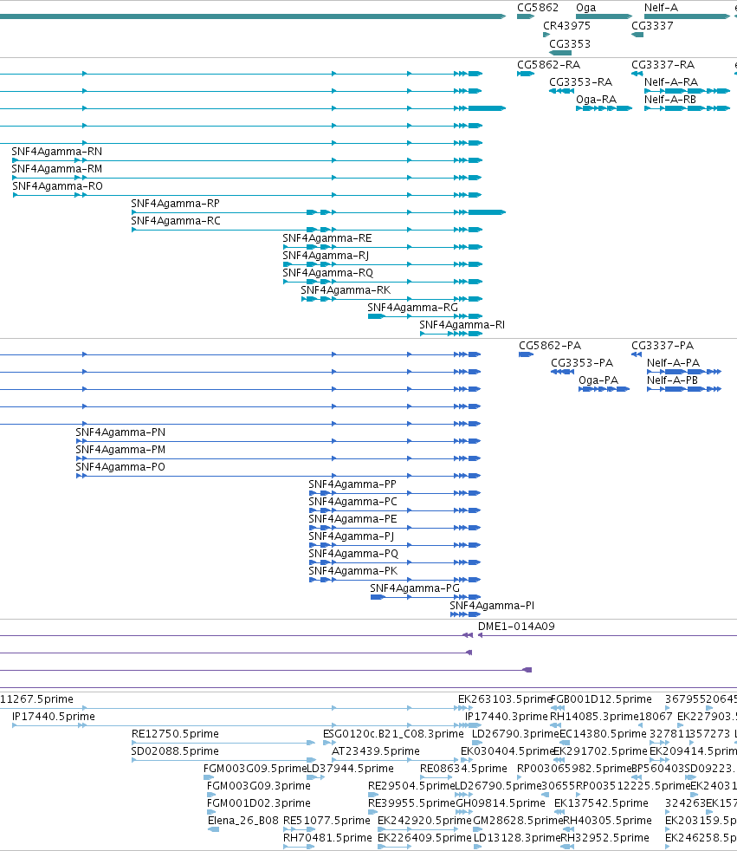Viewport: 737px width, 851px height.
Task: Open EST RE51077.5prime
Action: click(326, 822)
